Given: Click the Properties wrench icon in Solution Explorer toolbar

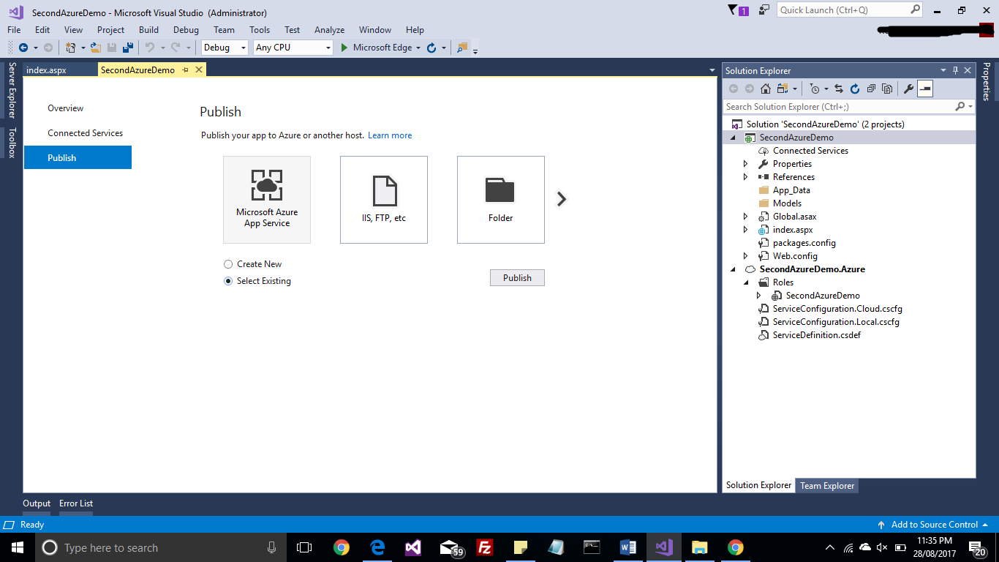Looking at the screenshot, I should (909, 89).
